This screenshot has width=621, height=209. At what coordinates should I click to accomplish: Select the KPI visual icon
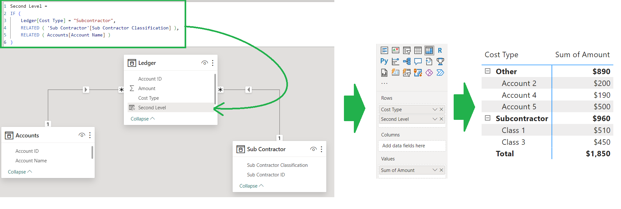pos(396,50)
